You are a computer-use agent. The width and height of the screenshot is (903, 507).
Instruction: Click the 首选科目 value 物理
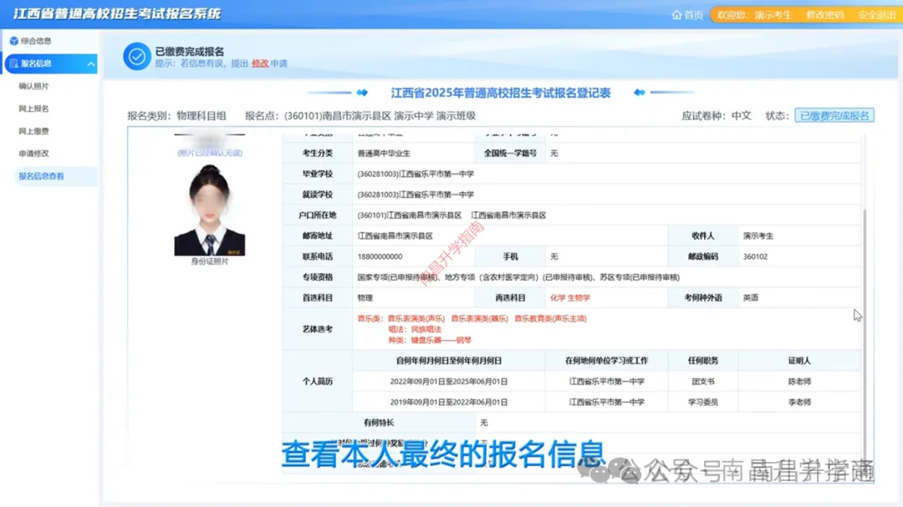pyautogui.click(x=365, y=298)
